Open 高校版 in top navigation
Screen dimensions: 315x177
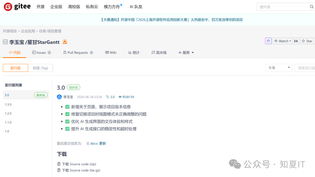click(x=74, y=7)
